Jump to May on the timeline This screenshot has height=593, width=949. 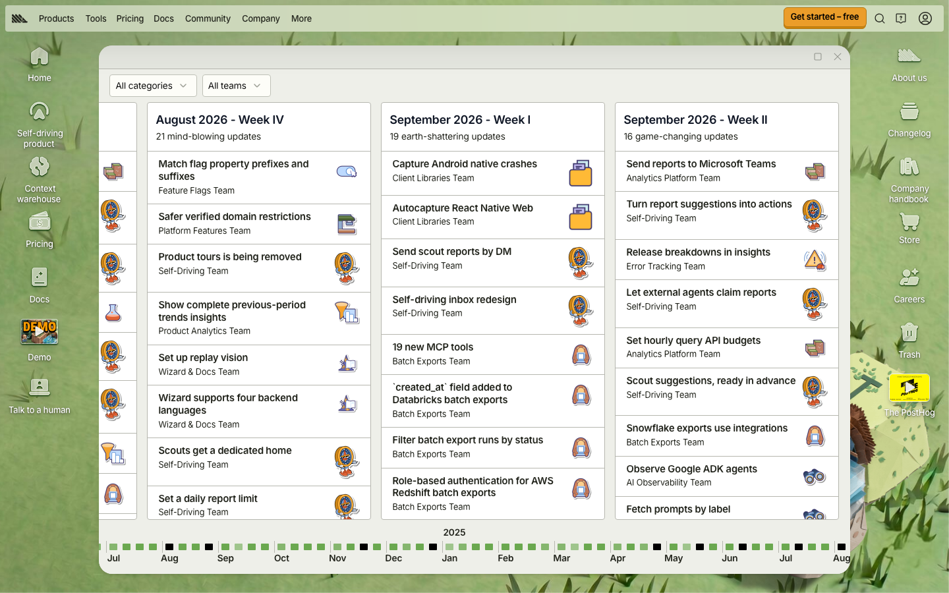tap(674, 558)
